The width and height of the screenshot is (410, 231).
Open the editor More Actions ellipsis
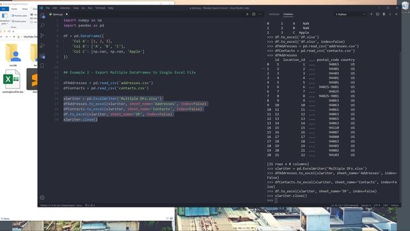click(260, 14)
